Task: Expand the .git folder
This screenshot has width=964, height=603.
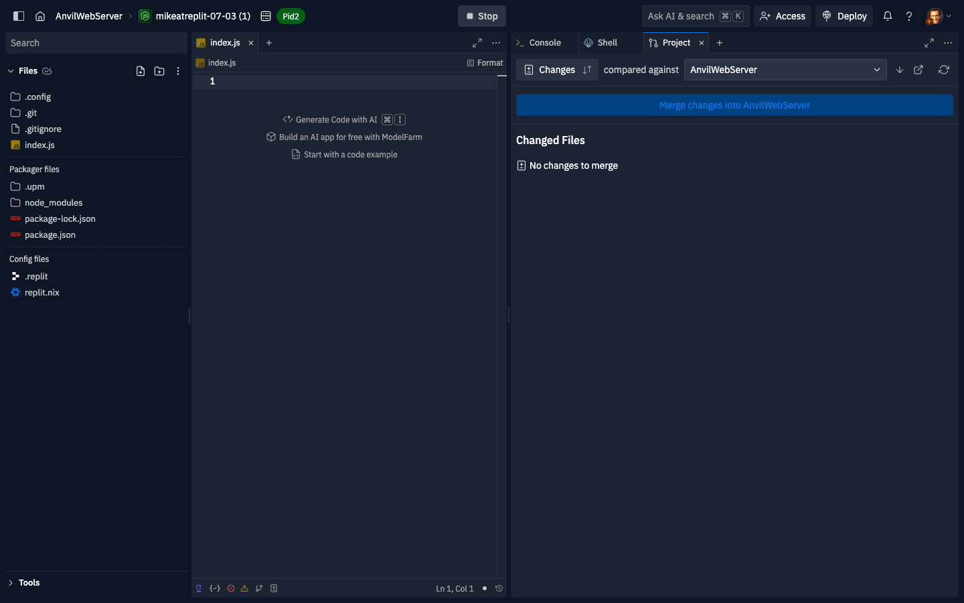Action: pos(96,113)
